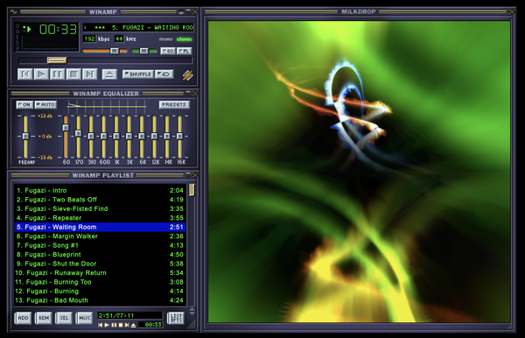Turn the equalizer ON button off
Image resolution: width=525 pixels, height=338 pixels.
(x=24, y=104)
